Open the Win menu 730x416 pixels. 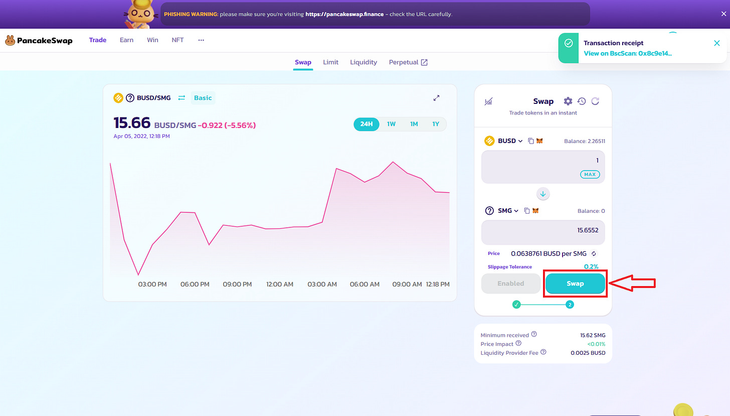coord(152,40)
